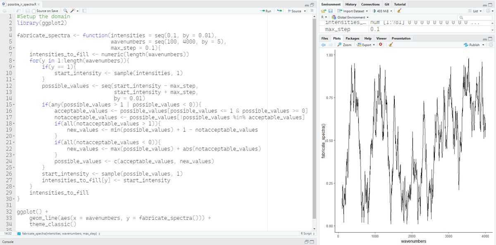Switch to the Packages tab

(x=352, y=38)
